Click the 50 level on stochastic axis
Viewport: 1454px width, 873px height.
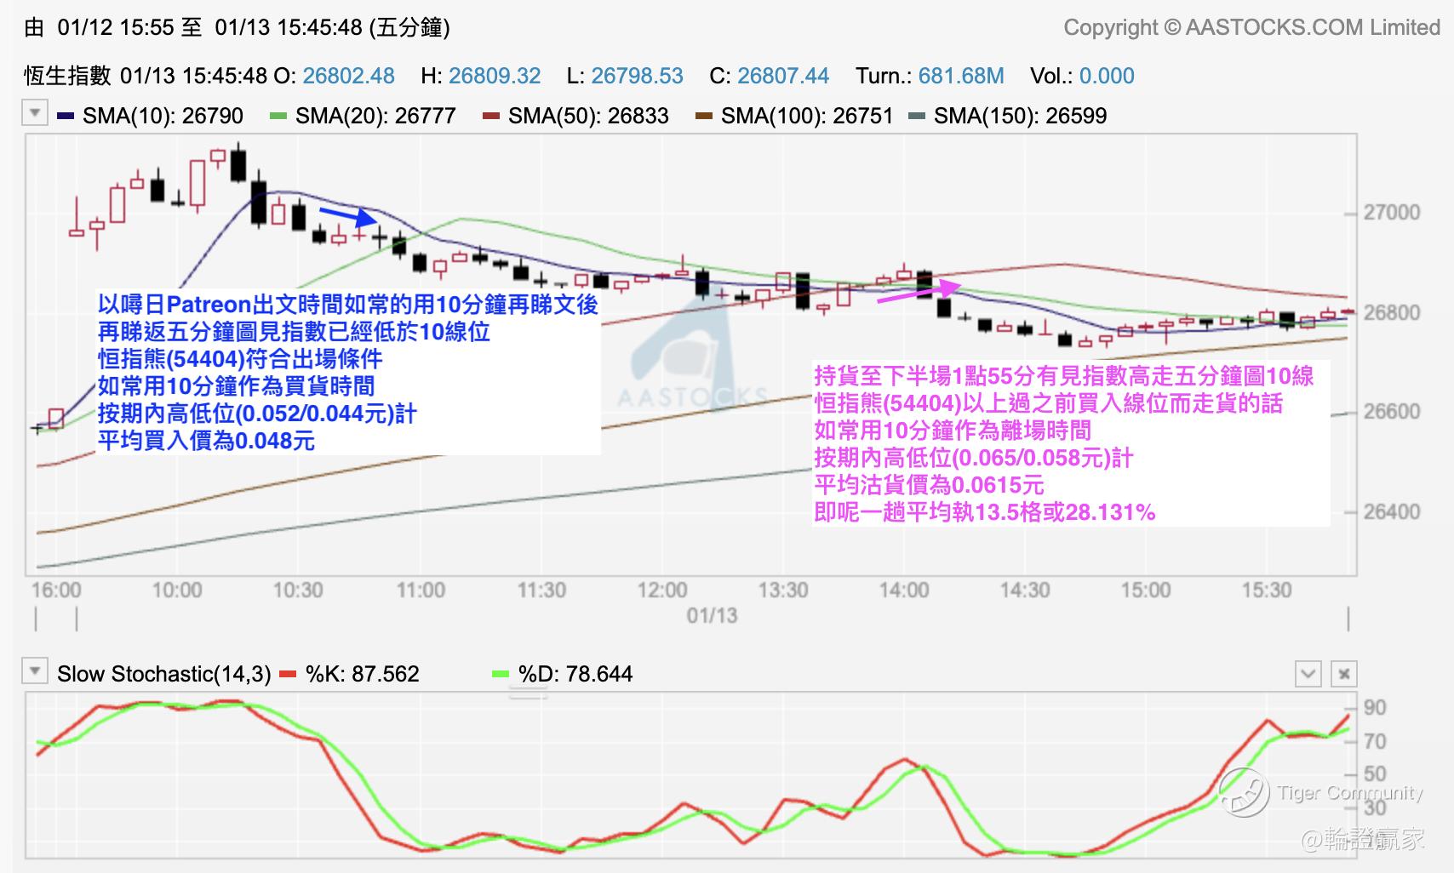click(1375, 773)
